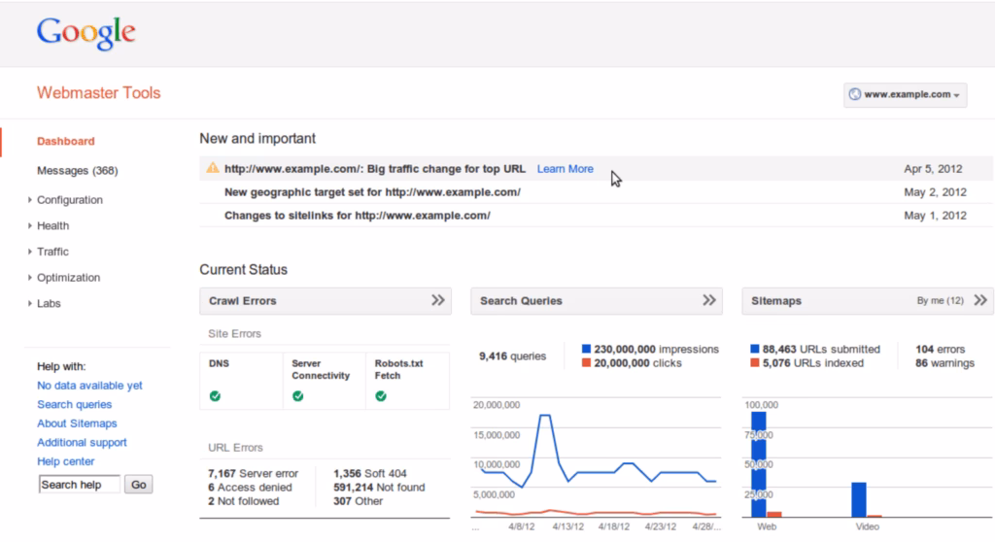Click the Google logo
The width and height of the screenshot is (995, 542).
pyautogui.click(x=86, y=33)
